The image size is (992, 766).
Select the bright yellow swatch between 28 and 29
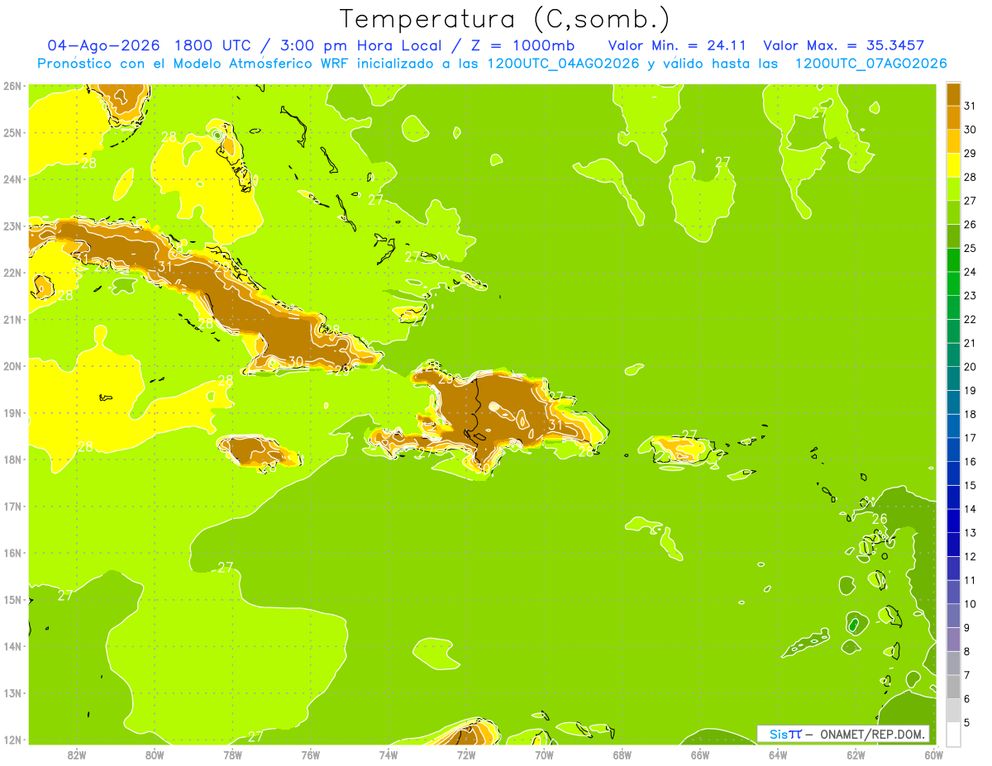pos(952,165)
